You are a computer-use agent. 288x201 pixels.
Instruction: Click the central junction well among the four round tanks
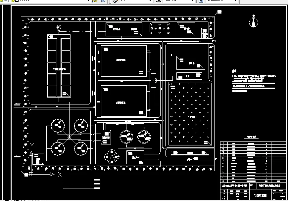click(x=70, y=137)
